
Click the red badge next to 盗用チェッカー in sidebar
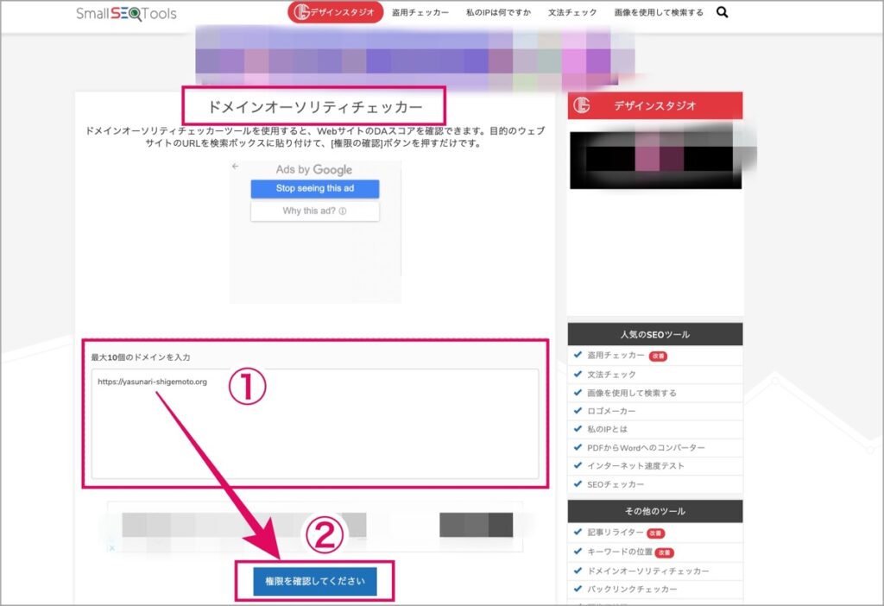[658, 357]
